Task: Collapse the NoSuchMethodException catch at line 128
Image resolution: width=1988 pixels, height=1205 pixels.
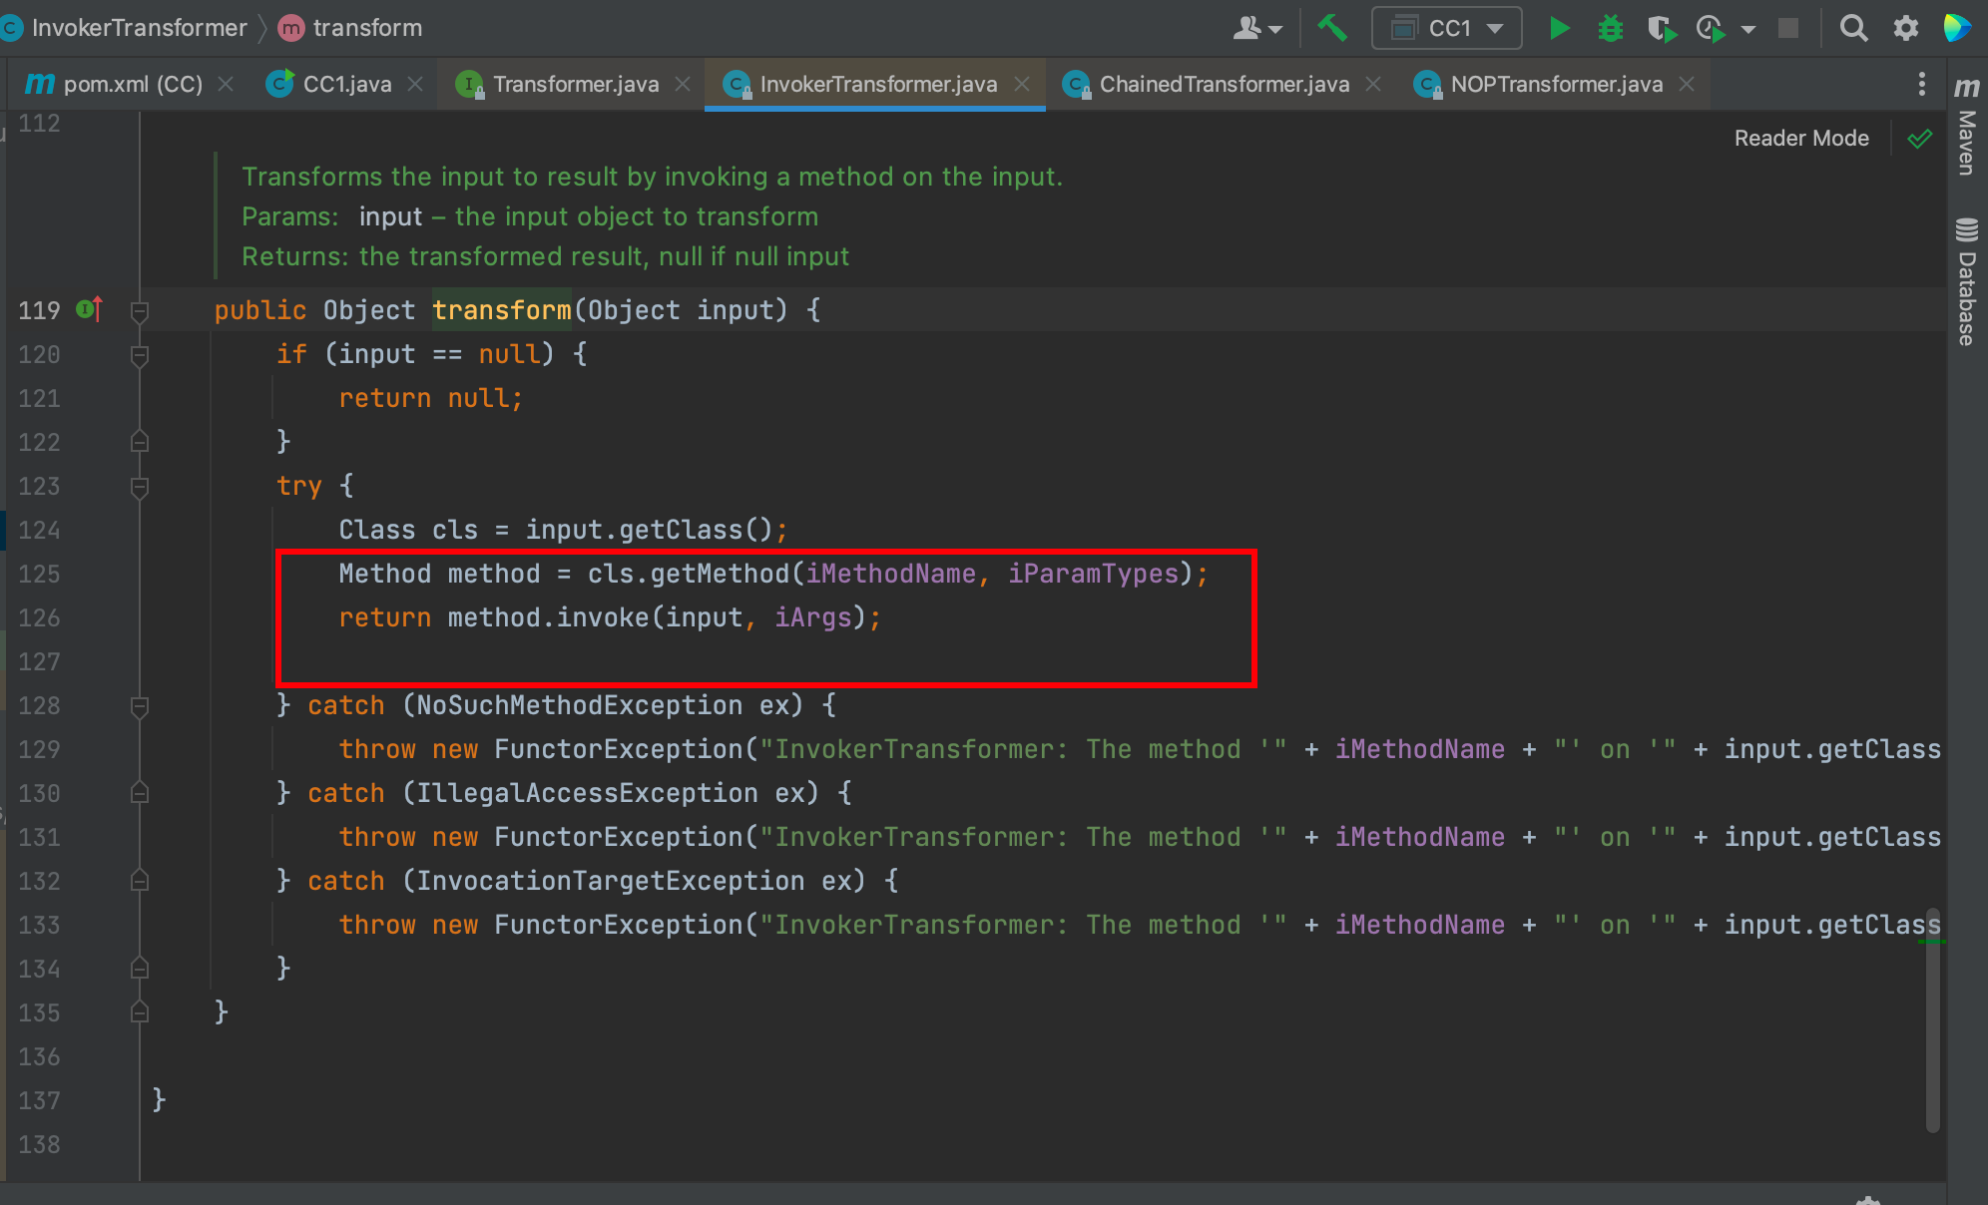Action: click(140, 706)
